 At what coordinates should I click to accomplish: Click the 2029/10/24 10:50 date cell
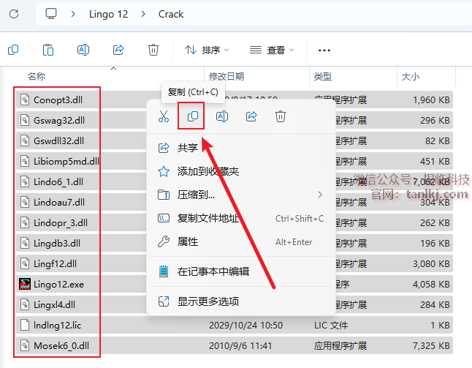[246, 326]
